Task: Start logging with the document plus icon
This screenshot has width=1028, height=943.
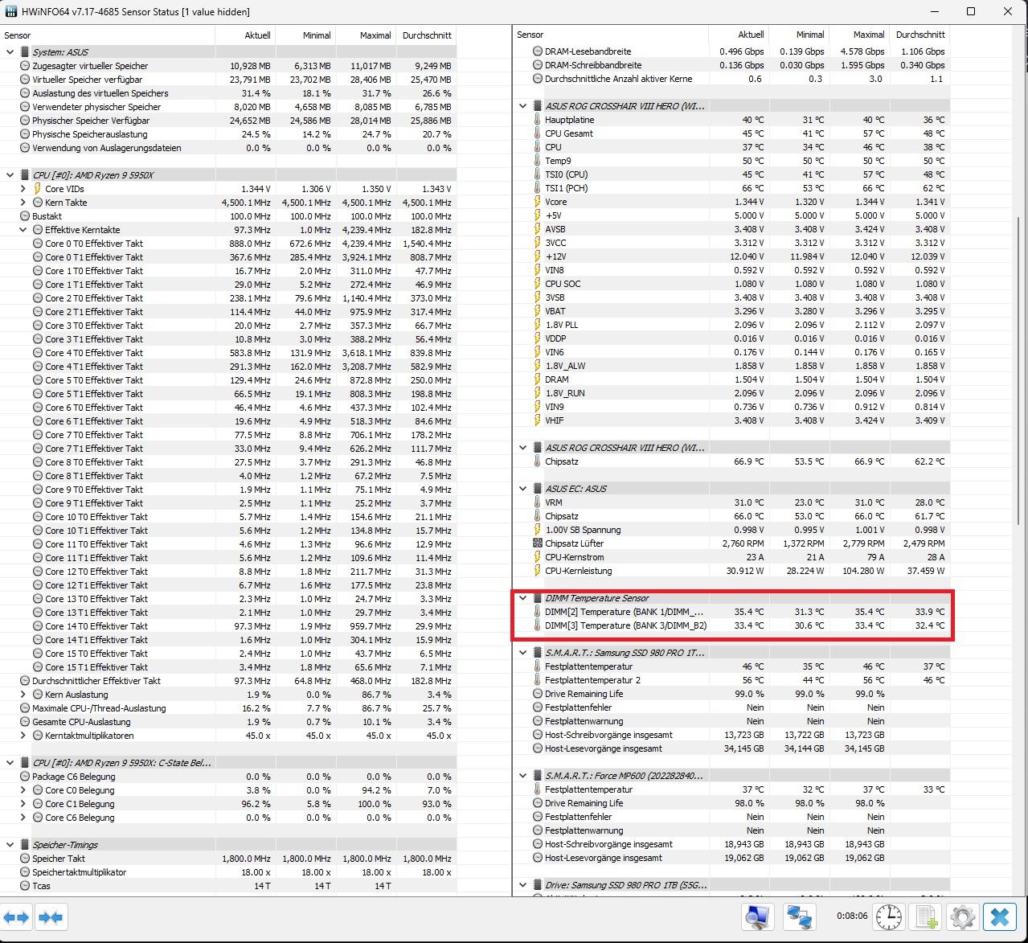Action: pos(926,916)
